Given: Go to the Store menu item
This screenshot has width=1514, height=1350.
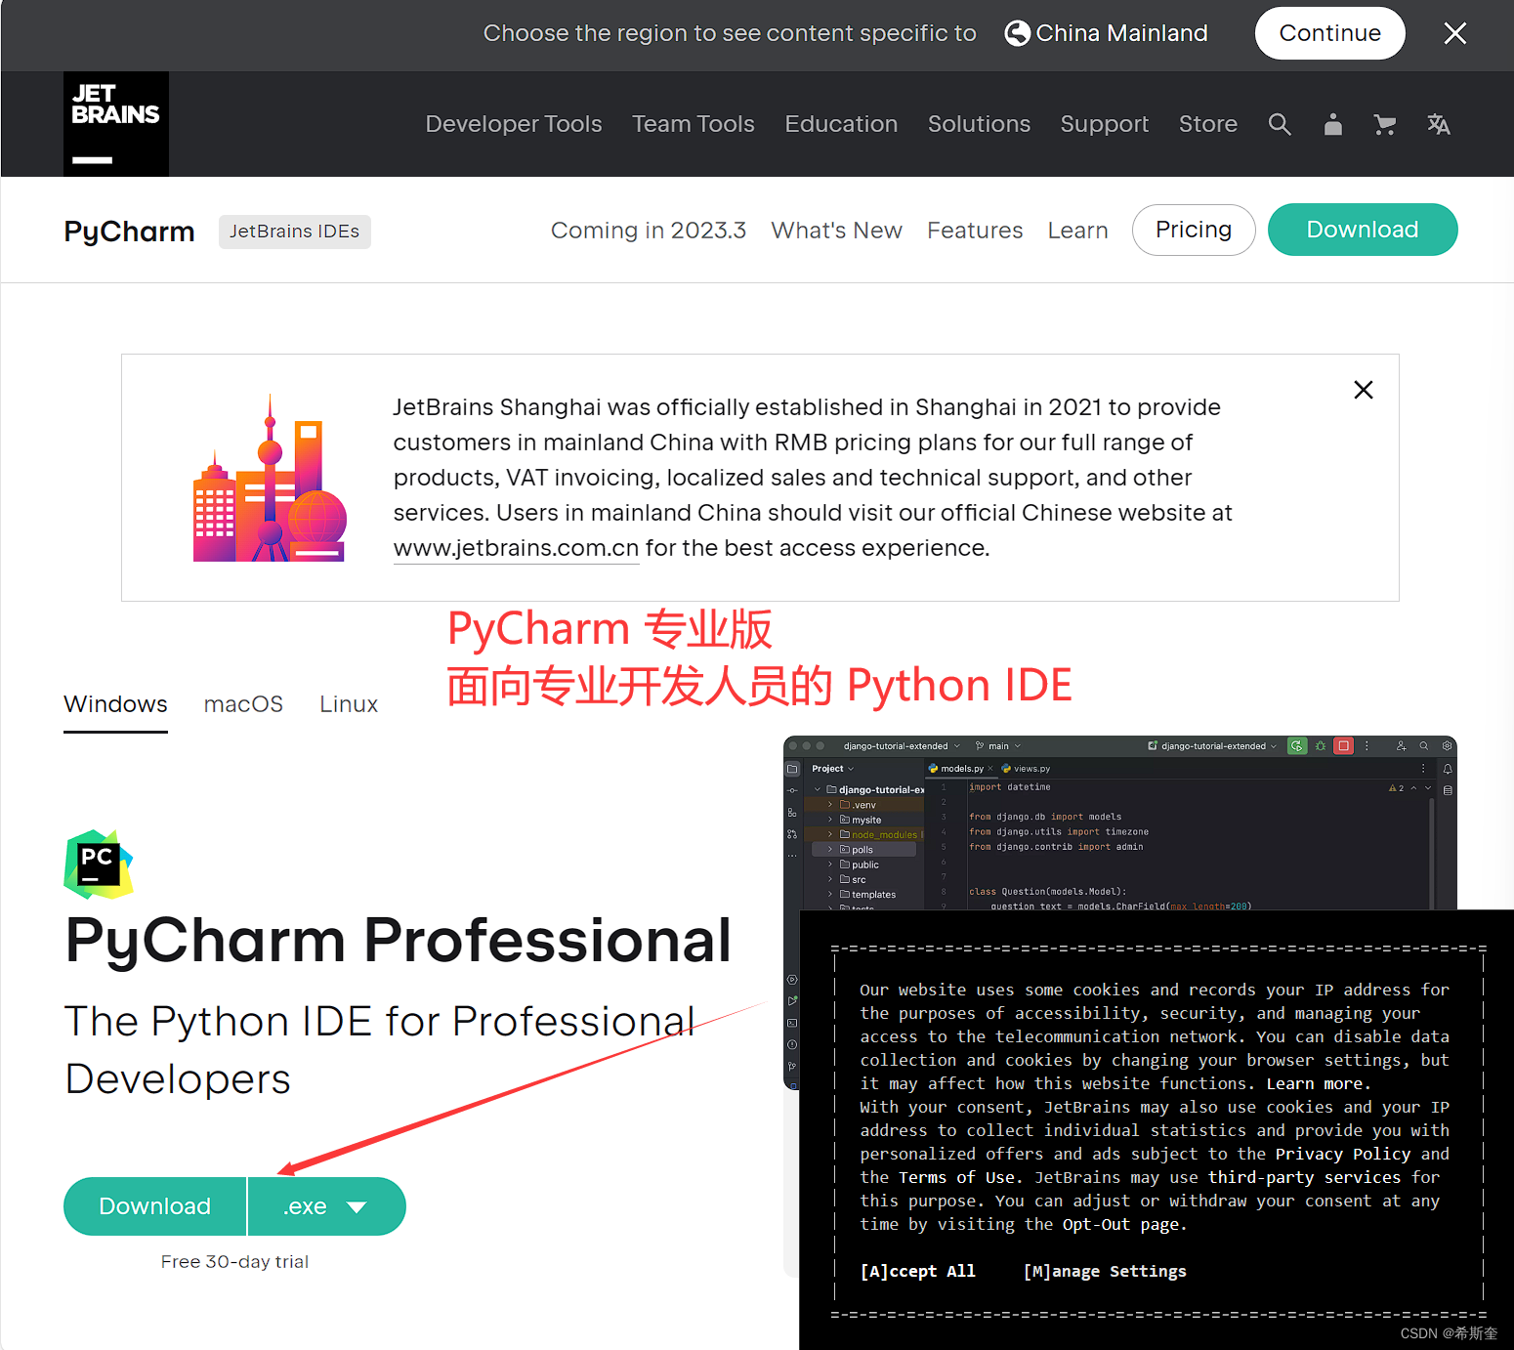Looking at the screenshot, I should [1208, 124].
